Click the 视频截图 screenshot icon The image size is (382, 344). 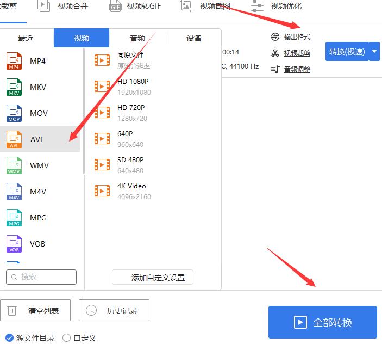(x=186, y=6)
